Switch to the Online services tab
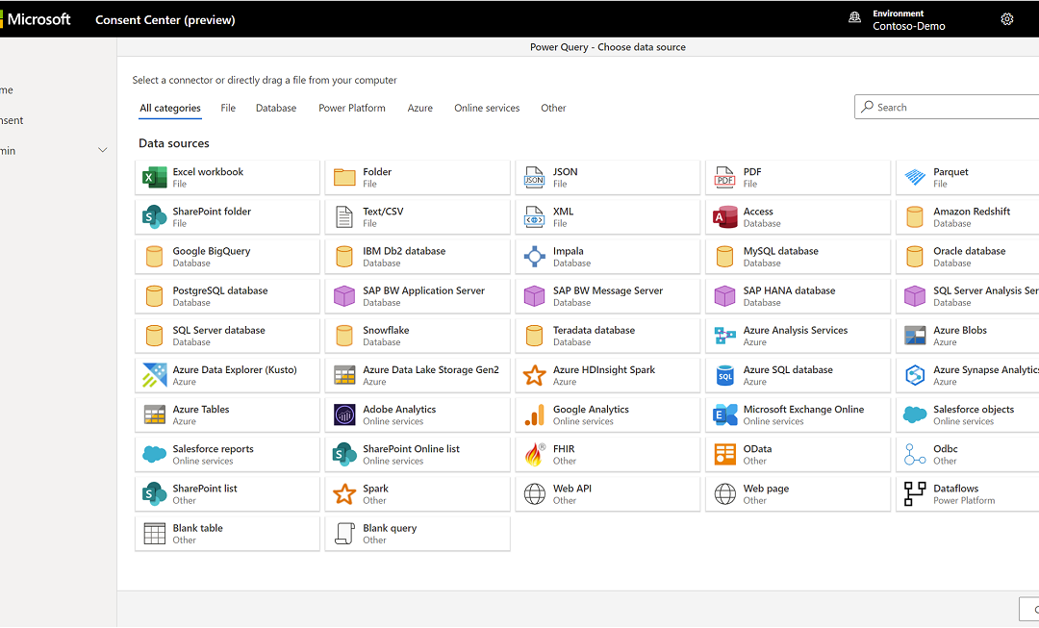The image size is (1039, 628). coord(487,108)
